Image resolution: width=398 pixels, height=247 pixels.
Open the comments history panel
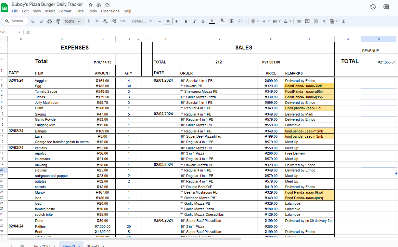pos(386,7)
